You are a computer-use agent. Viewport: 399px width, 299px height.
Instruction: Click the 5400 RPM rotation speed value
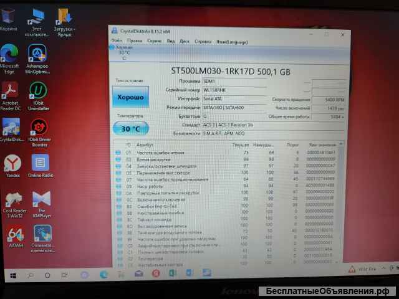pyautogui.click(x=329, y=100)
